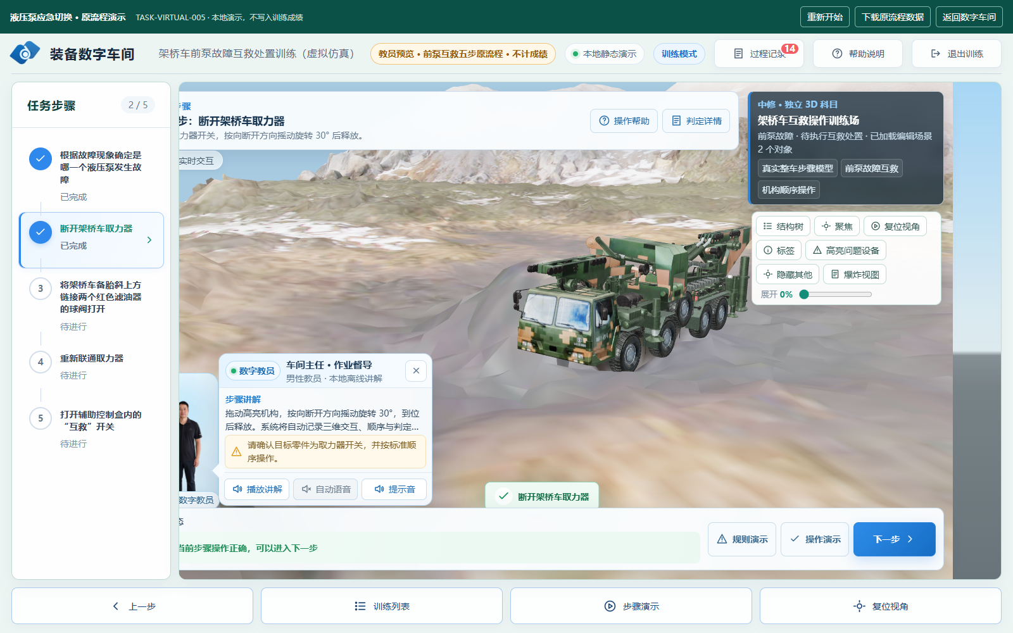Close the 数字教员 instructor popup
This screenshot has height=633, width=1013.
[x=416, y=371]
